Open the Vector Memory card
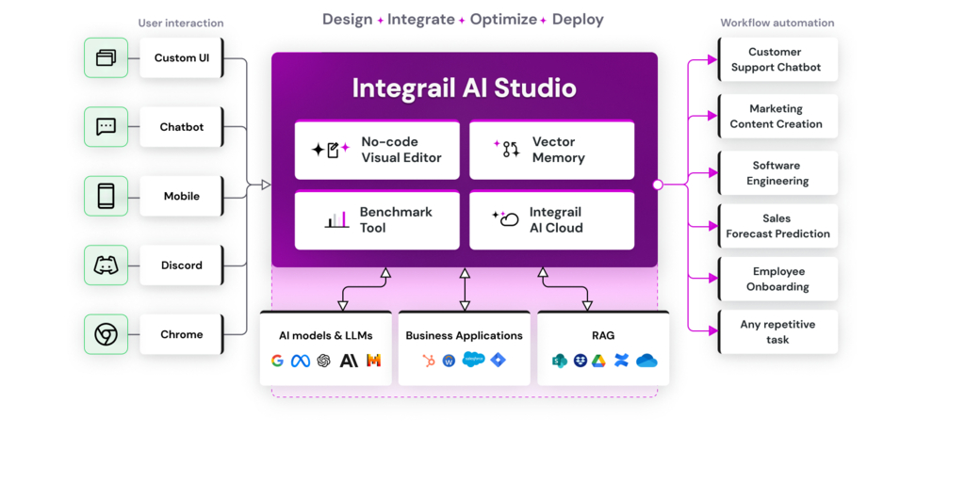Image resolution: width=965 pixels, height=482 pixels. 551,150
